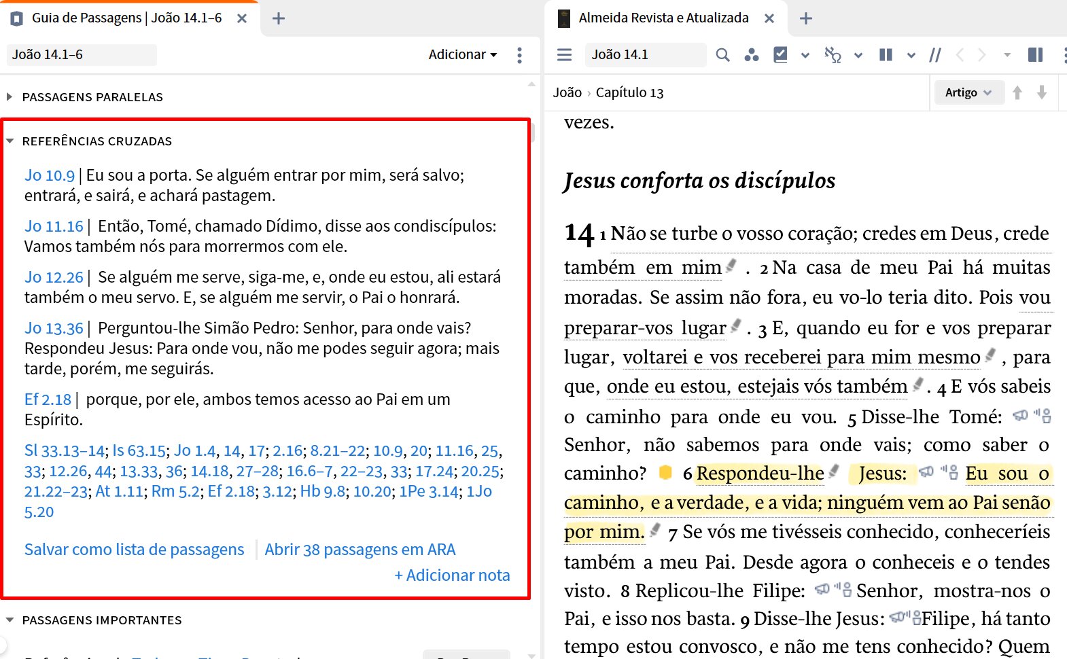
Task: Click + Adicionar nota
Action: coord(452,575)
